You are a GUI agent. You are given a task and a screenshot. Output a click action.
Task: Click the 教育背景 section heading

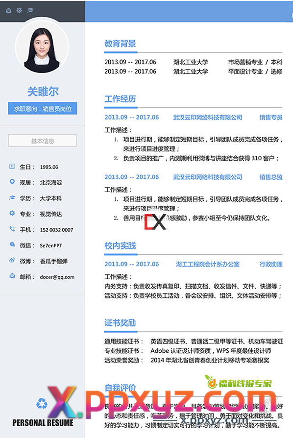pos(120,44)
